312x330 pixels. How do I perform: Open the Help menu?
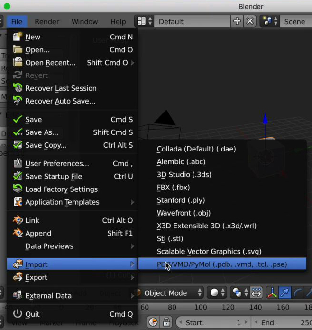(118, 21)
